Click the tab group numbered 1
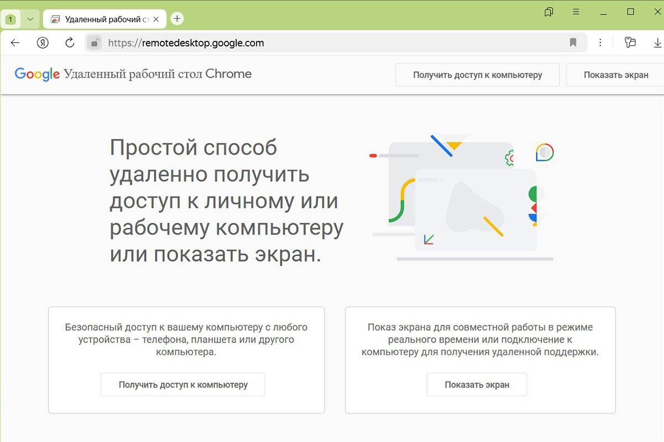Screen dimensions: 664x442 click(x=11, y=18)
